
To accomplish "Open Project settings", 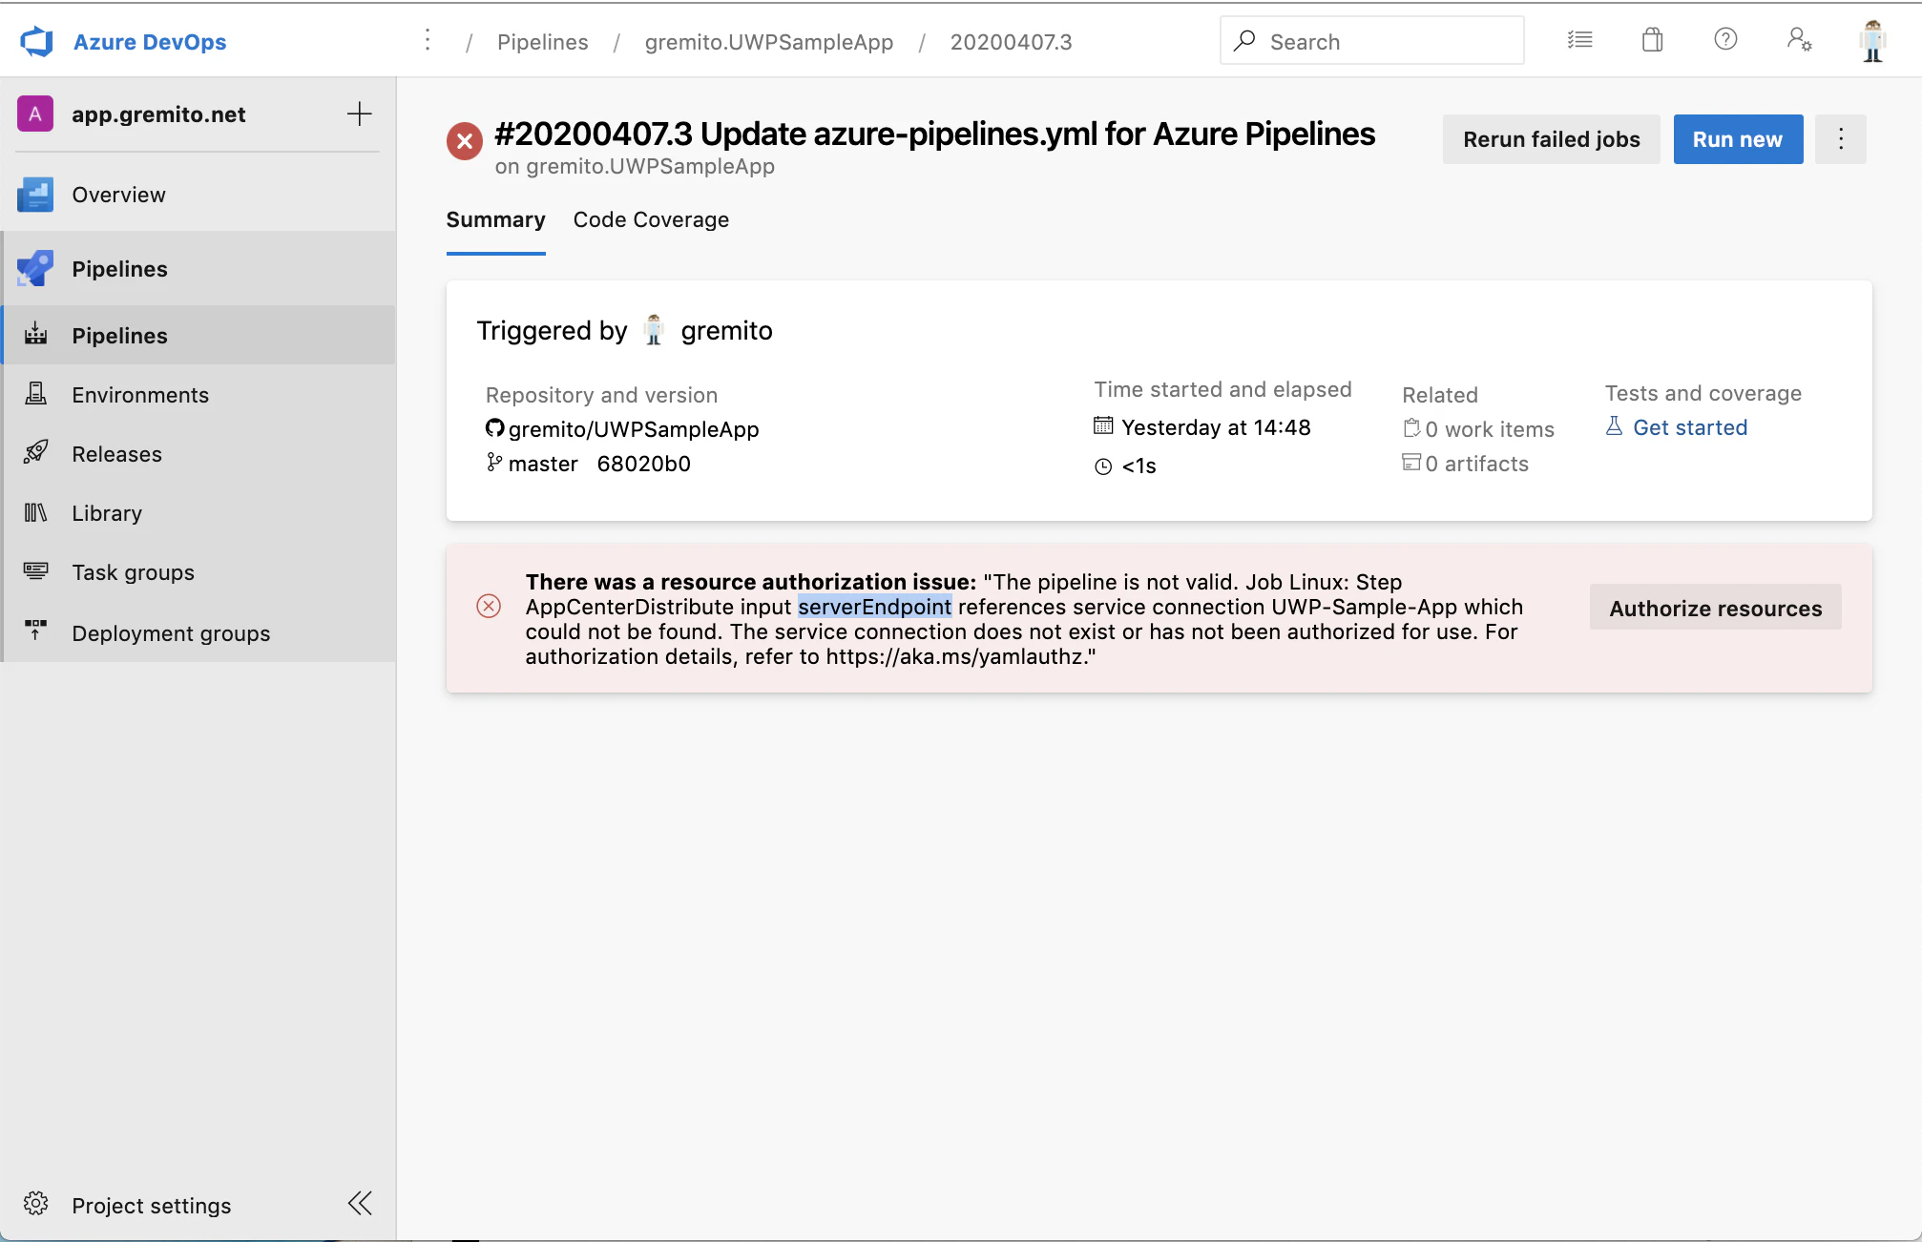I will point(152,1206).
